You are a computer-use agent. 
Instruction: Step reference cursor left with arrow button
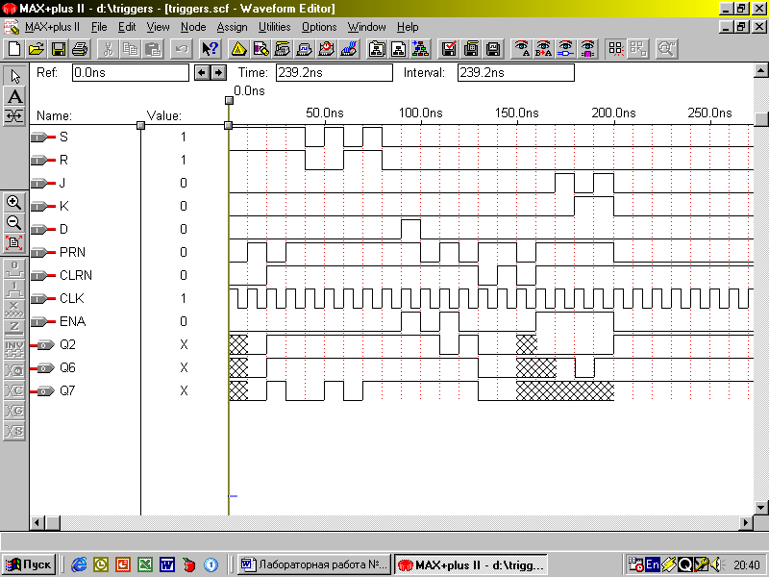point(201,72)
